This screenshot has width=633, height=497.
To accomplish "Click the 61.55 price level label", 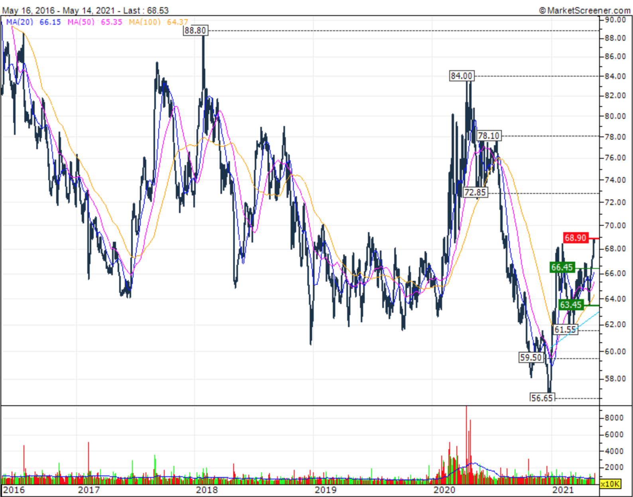I will [x=566, y=329].
